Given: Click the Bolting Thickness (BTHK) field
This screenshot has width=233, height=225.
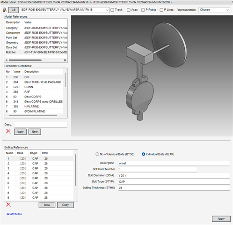Looking at the screenshot, I should [174, 188].
